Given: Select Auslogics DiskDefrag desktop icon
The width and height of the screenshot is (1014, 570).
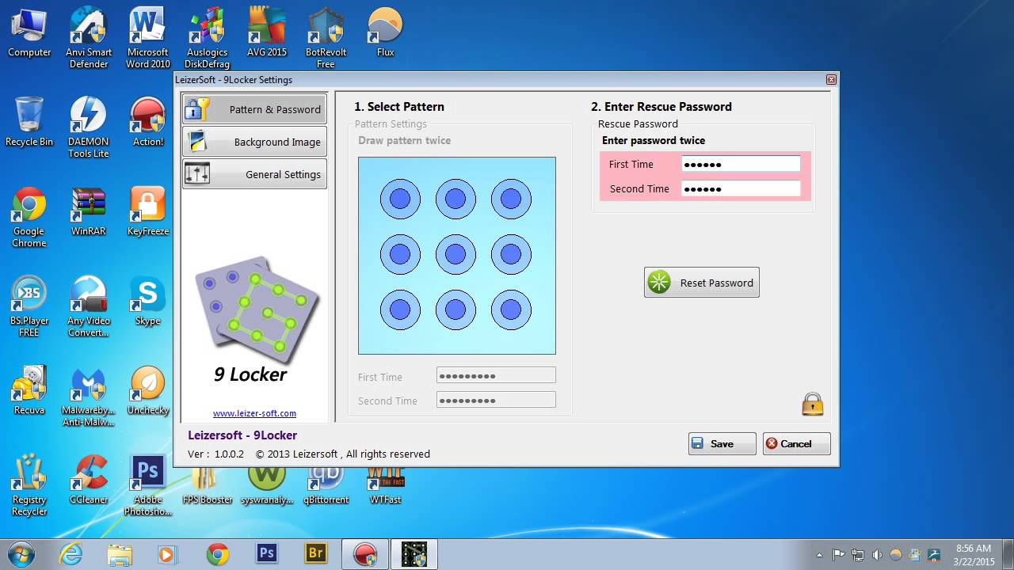Looking at the screenshot, I should point(207,37).
